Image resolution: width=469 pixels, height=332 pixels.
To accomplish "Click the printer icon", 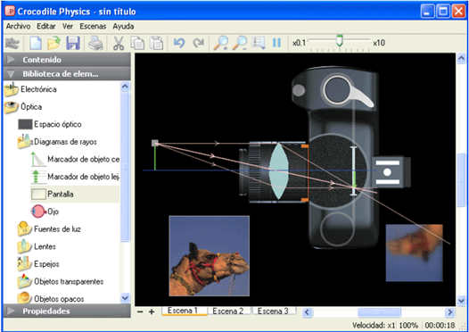I will point(95,43).
